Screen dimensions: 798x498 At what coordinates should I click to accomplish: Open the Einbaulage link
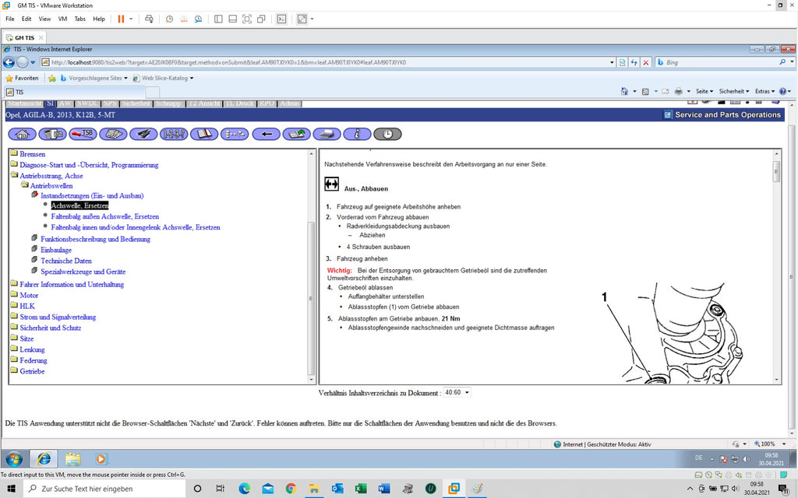coord(56,250)
